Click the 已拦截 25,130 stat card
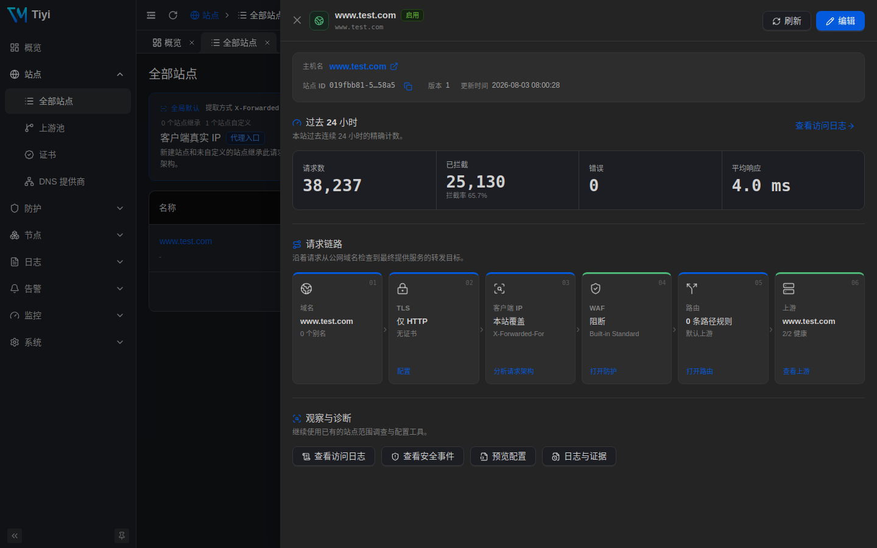 coord(507,180)
